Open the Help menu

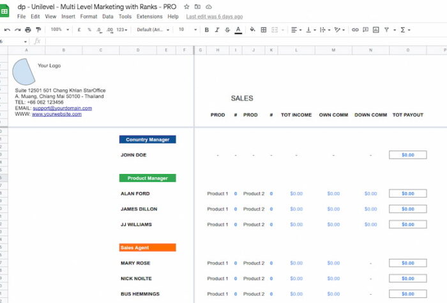[x=173, y=17]
